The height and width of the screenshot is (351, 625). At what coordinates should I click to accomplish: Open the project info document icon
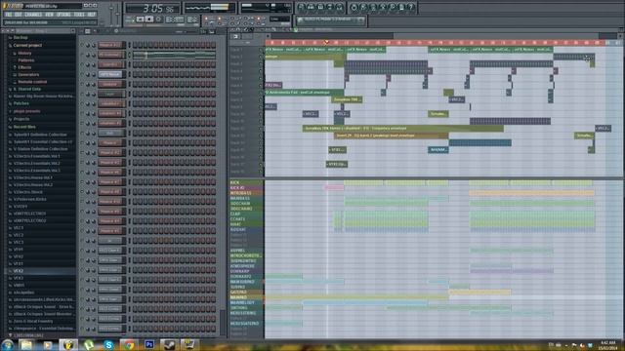[401, 7]
